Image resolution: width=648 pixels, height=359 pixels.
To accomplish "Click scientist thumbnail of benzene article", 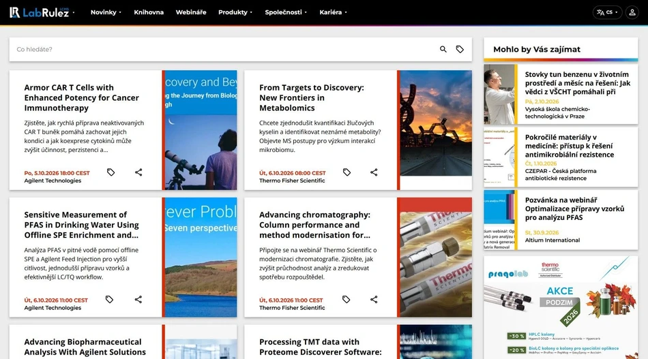I will [499, 94].
